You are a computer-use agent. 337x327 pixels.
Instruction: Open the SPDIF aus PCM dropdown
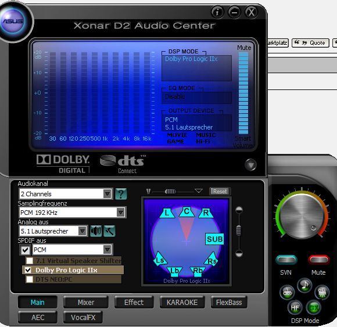72,250
